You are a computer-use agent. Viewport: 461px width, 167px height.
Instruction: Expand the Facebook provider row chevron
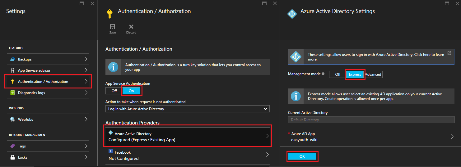tap(267, 155)
